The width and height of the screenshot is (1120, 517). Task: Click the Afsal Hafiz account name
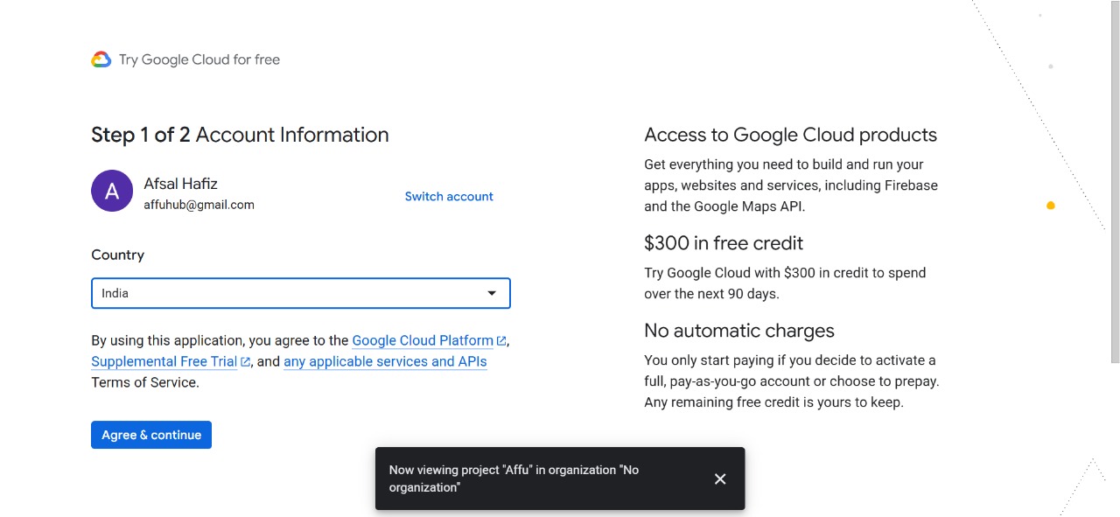click(x=180, y=184)
